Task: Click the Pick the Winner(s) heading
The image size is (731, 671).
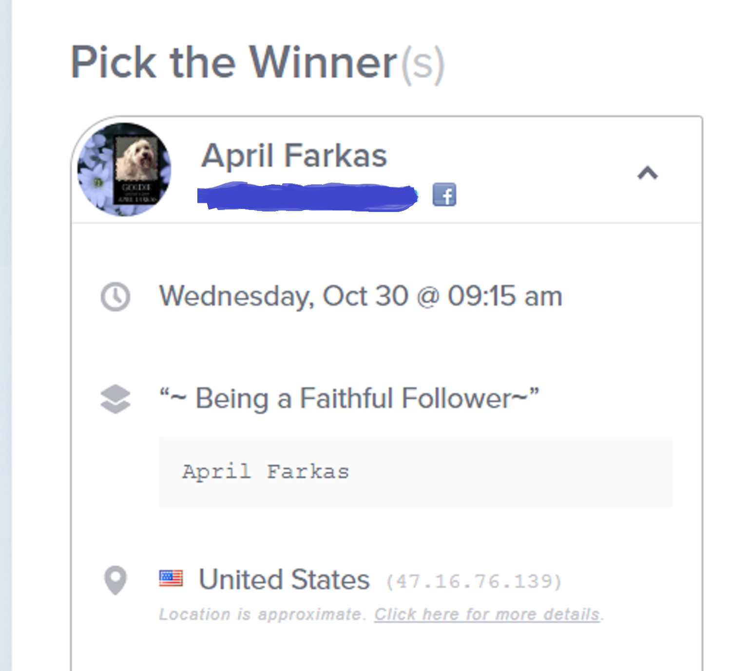Action: tap(258, 63)
